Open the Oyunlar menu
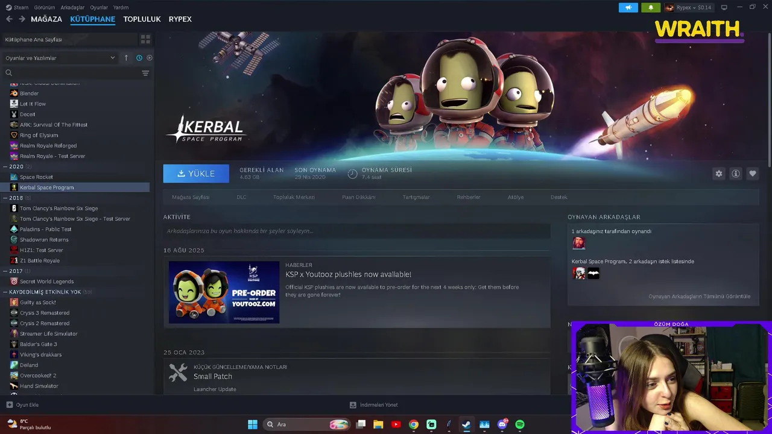This screenshot has height=434, width=772. (x=99, y=7)
